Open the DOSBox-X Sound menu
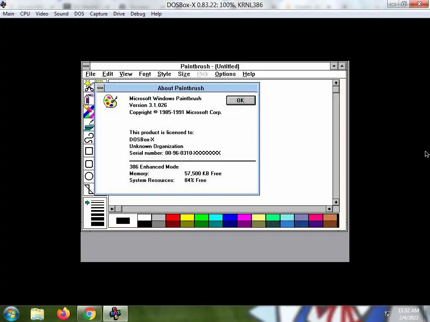The width and height of the screenshot is (430, 322). pyautogui.click(x=61, y=14)
